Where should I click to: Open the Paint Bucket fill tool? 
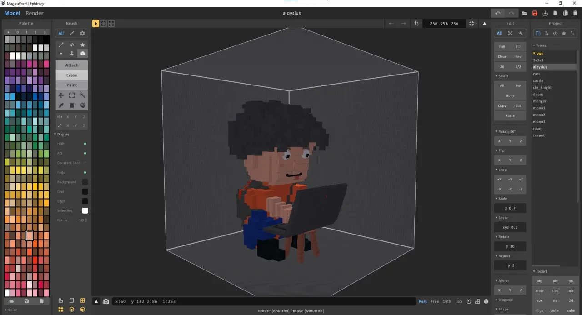[x=82, y=105]
